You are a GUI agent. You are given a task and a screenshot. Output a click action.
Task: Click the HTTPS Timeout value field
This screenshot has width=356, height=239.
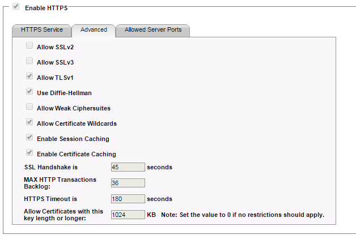128,199
